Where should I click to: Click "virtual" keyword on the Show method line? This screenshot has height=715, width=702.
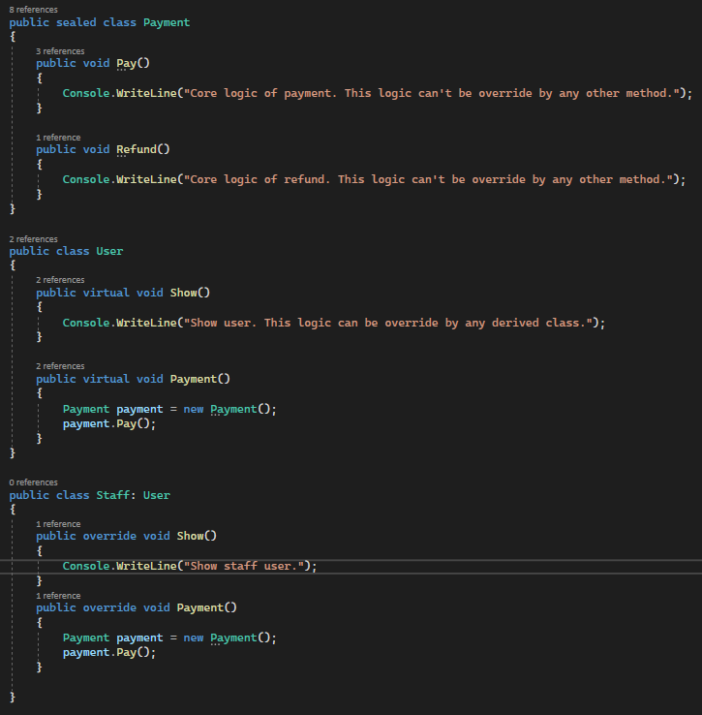coord(107,293)
